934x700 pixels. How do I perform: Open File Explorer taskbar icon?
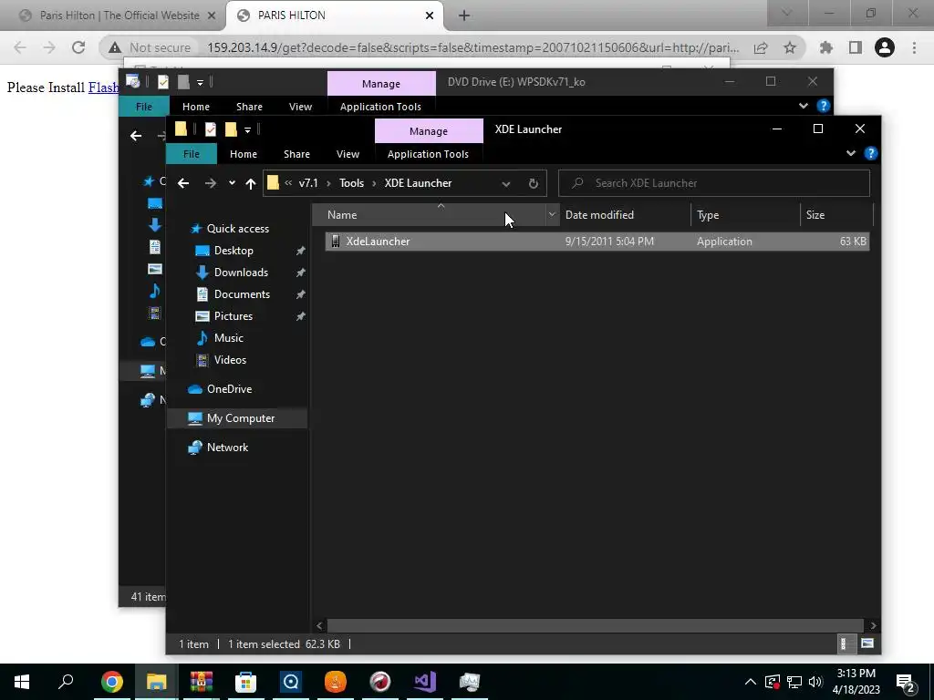point(157,682)
